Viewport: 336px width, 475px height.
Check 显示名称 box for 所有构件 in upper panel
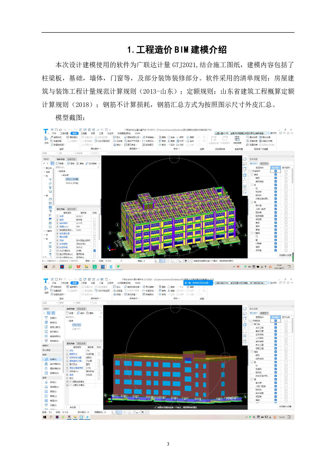[286, 171]
